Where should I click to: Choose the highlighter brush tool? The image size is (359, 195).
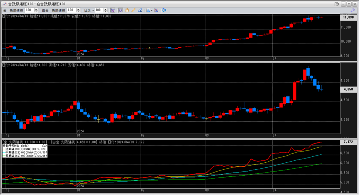pos(139,11)
